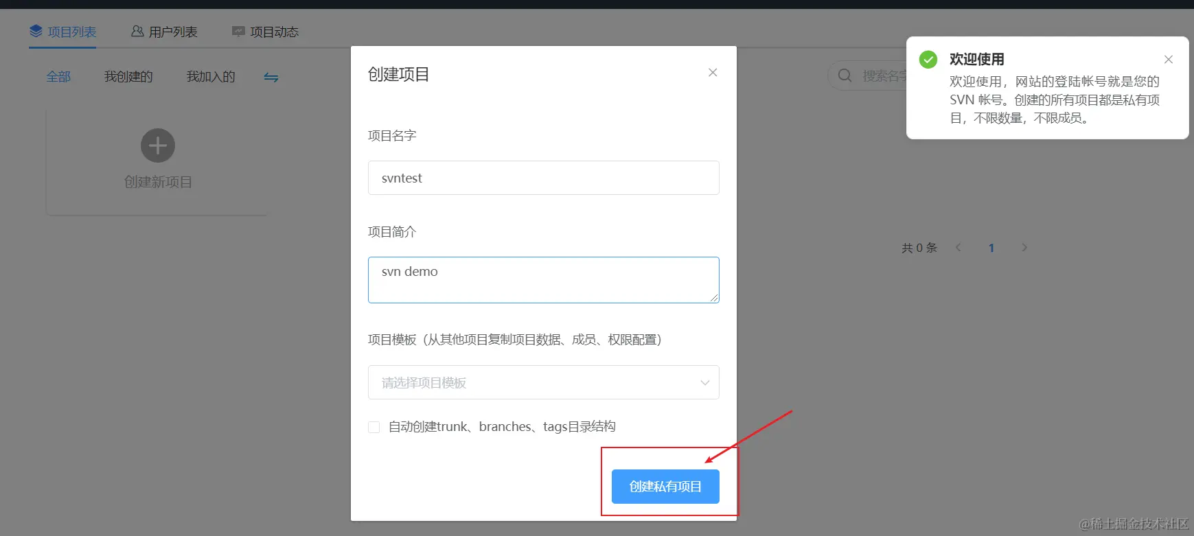Click the search magnifier icon
1194x536 pixels.
pyautogui.click(x=845, y=75)
